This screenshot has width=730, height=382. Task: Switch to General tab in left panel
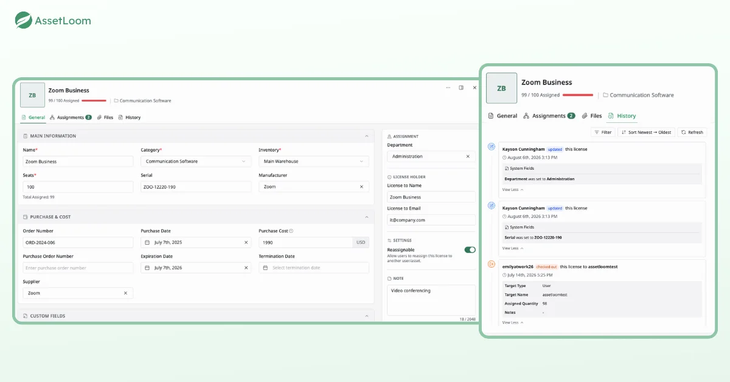click(x=33, y=117)
